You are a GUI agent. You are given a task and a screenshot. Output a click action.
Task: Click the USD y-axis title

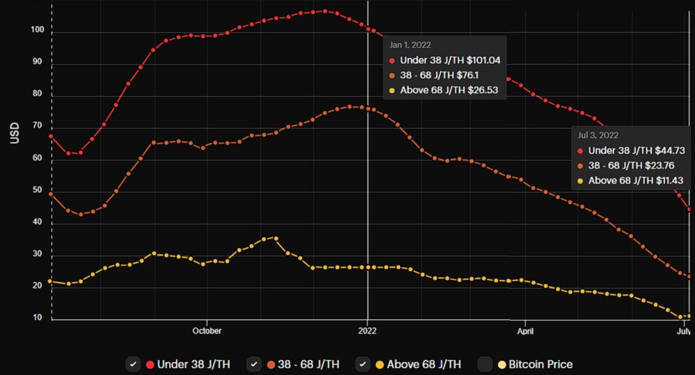point(15,134)
